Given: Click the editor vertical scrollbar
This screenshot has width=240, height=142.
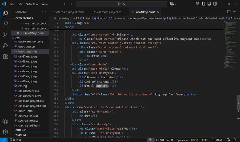Looking at the screenshot, I should [x=238, y=102].
